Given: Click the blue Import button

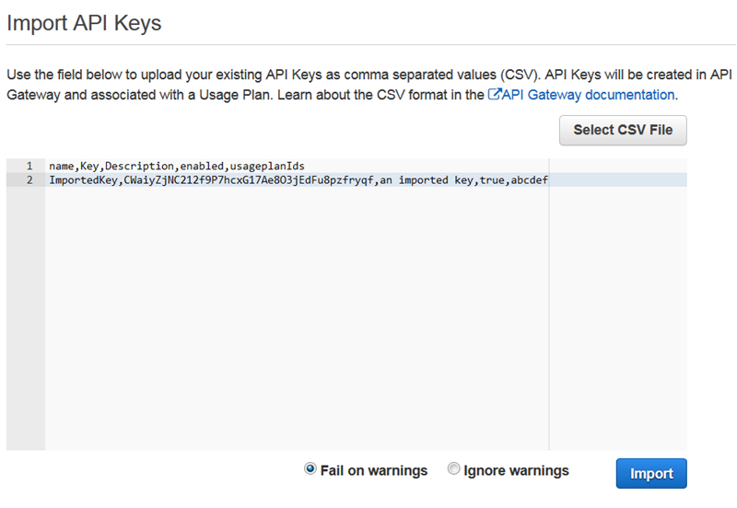Looking at the screenshot, I should pos(650,473).
